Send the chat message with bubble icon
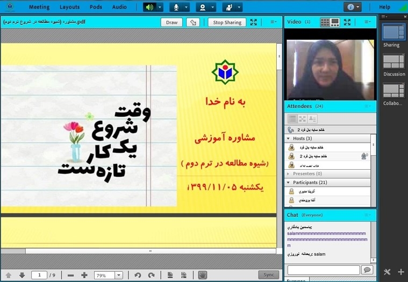The height and width of the screenshot is (282, 408). 367,270
